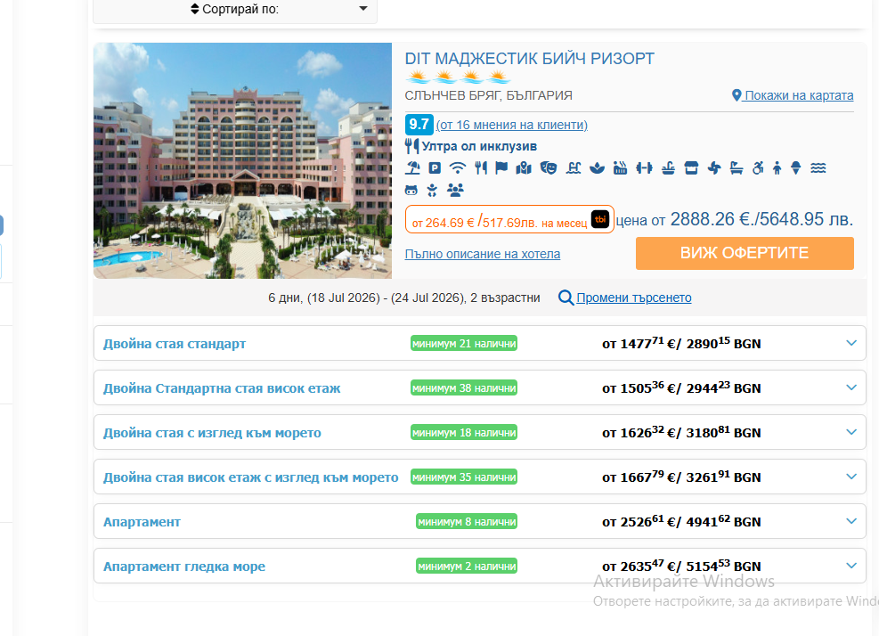Viewport: 879px width, 636px height.
Task: Click the spa lotus amenity icon
Action: click(x=597, y=167)
